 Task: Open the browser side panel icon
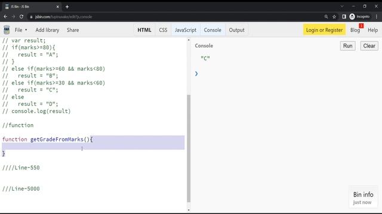click(x=344, y=17)
